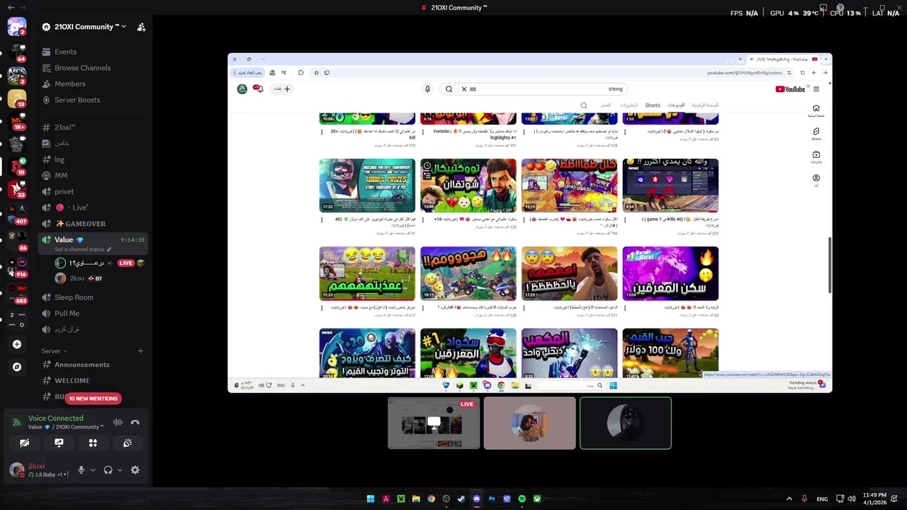The height and width of the screenshot is (510, 907).
Task: Invite people to 21OXI Community
Action: 141,27
